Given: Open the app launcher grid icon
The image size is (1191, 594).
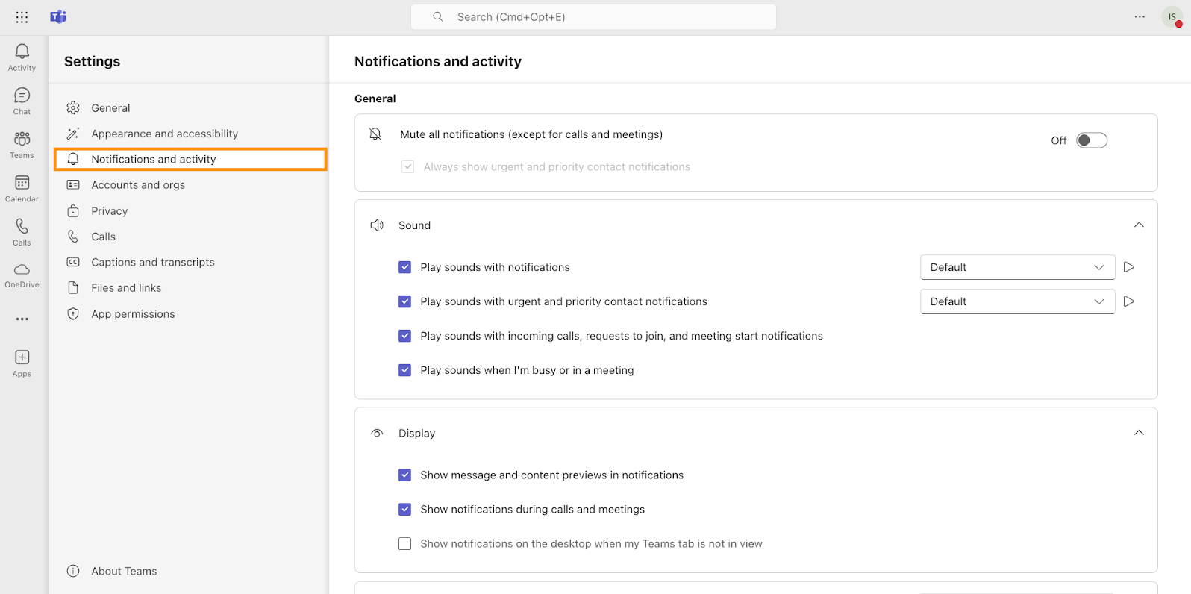Looking at the screenshot, I should pos(22,17).
